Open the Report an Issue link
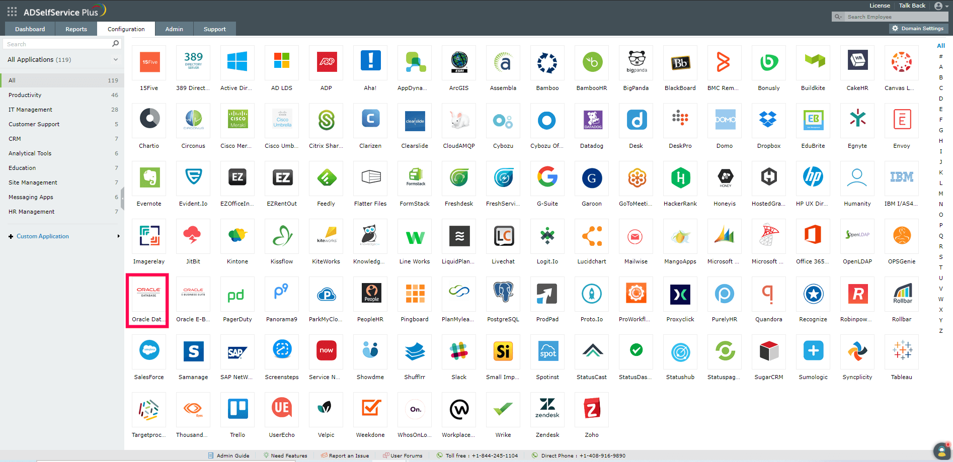Image resolution: width=953 pixels, height=462 pixels. [345, 455]
